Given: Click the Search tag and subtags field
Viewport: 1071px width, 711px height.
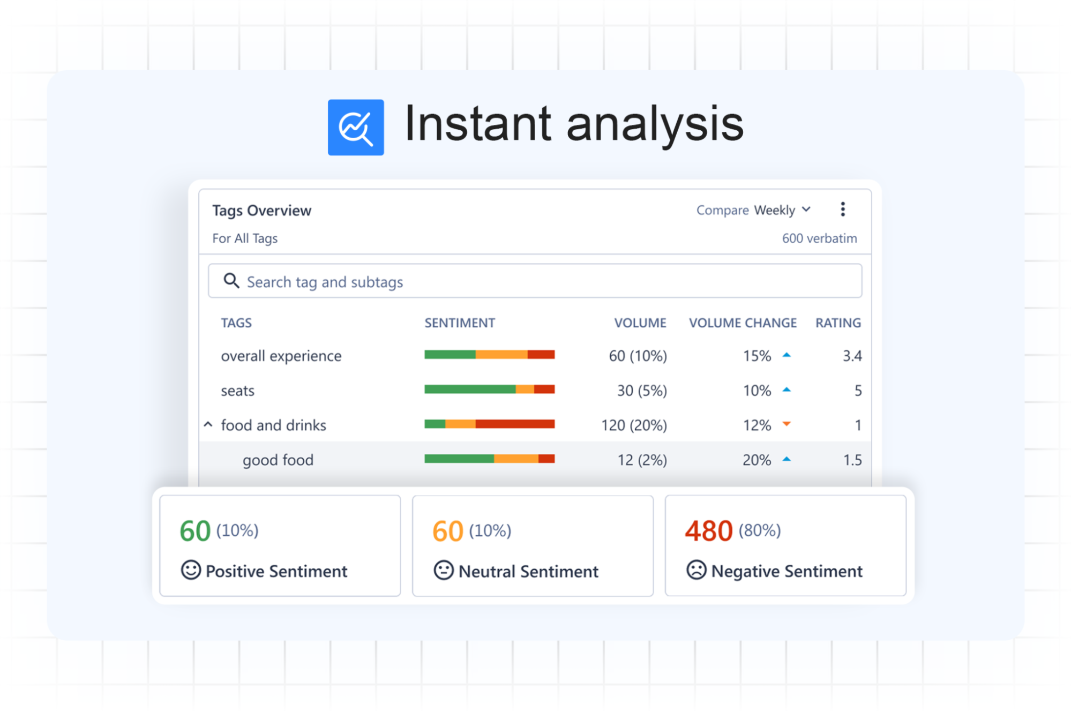Looking at the screenshot, I should 482,281.
